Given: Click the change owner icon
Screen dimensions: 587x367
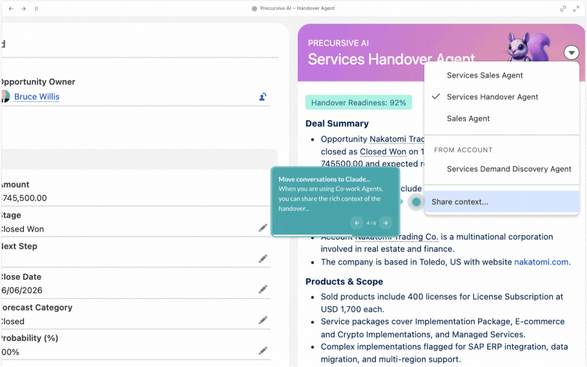Looking at the screenshot, I should tap(263, 97).
